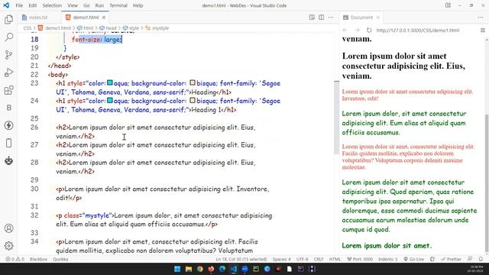Screen dimensions: 489x275
Task: Open the Edit menu
Action: 32,5
